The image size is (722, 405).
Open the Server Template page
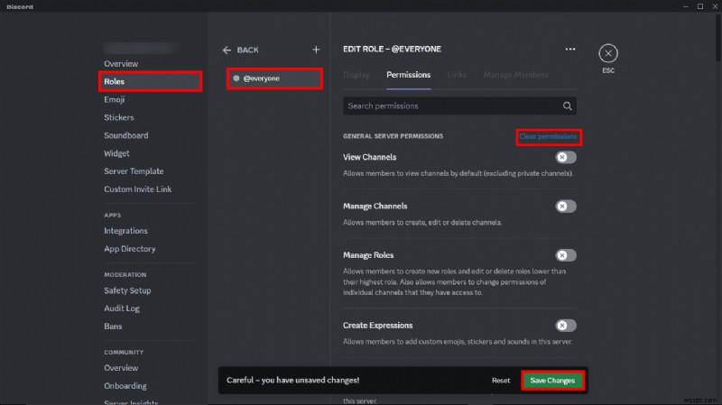click(134, 171)
